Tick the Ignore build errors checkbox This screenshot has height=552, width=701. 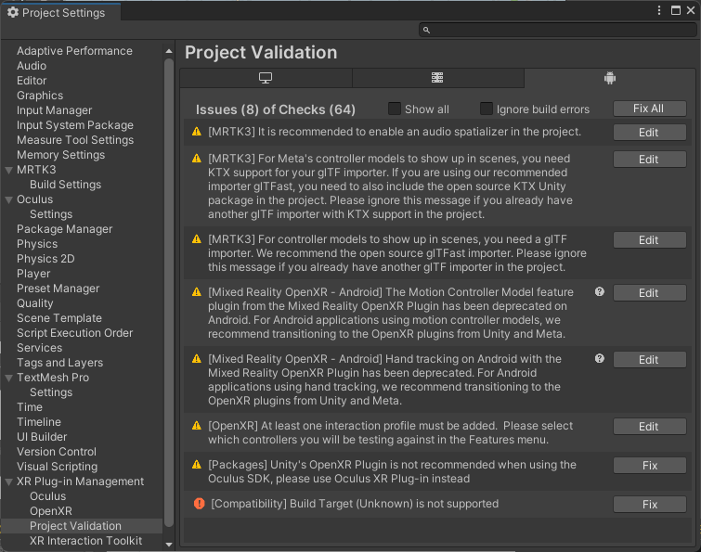coord(487,109)
